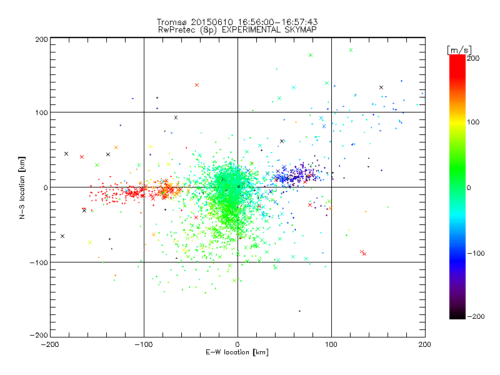This screenshot has height=375, width=500.
Task: Click the dense green echo cluster at the origin
Action: pos(230,193)
